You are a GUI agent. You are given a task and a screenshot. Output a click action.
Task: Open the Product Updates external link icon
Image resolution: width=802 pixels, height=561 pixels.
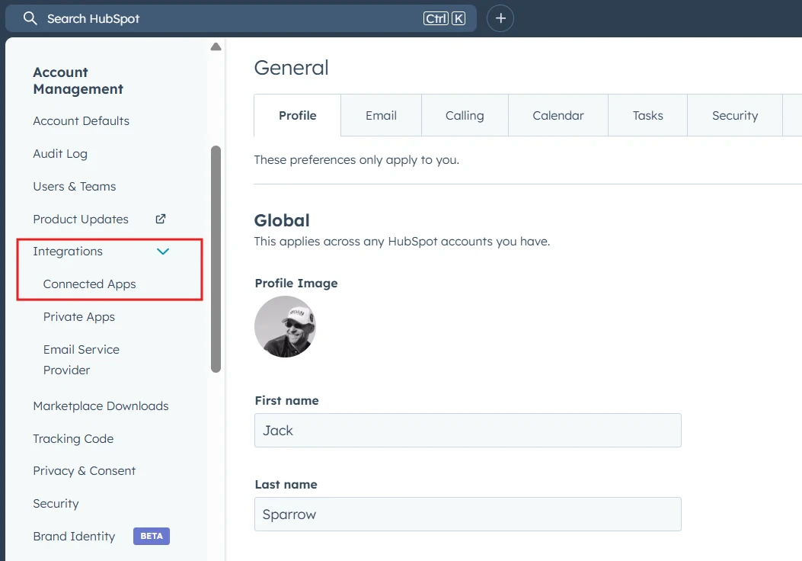[161, 219]
